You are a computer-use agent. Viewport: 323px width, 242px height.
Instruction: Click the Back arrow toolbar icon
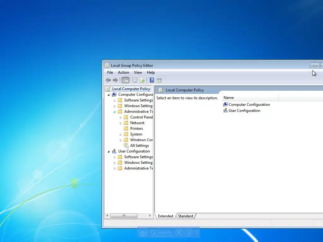point(108,80)
